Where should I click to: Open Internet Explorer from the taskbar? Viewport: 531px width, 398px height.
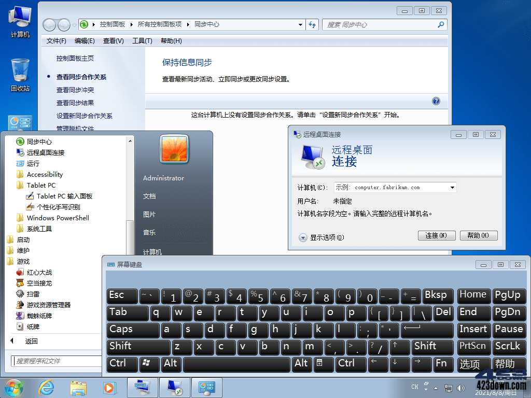[x=46, y=387]
